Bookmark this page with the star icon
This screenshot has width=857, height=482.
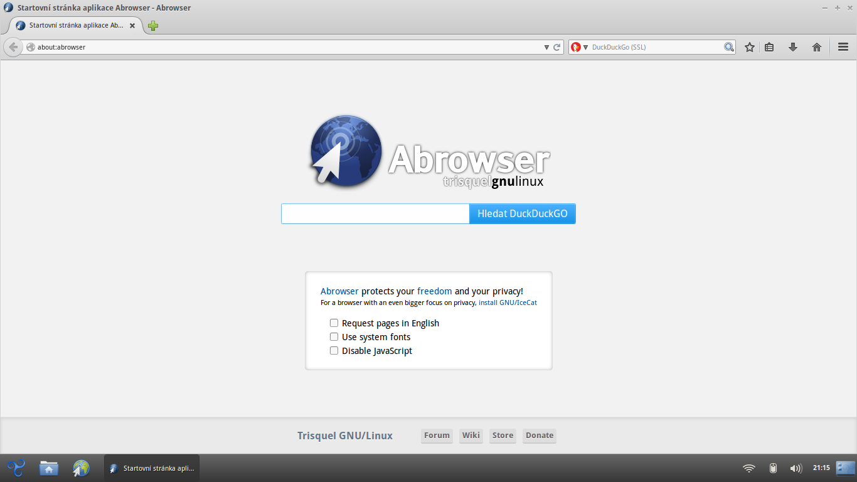[x=749, y=47]
